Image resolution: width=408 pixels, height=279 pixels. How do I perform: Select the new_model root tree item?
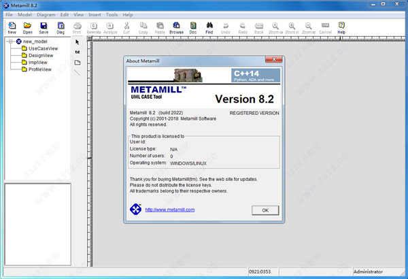(35, 42)
